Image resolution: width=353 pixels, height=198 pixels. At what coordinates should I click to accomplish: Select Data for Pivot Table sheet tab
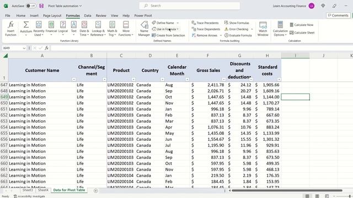click(69, 190)
